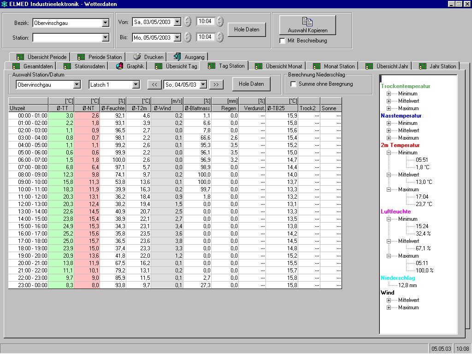Image resolution: width=472 pixels, height=354 pixels.
Task: Open the Bezirk dropdown at top
Action: [x=105, y=23]
